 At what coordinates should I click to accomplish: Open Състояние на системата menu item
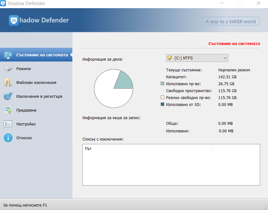pos(36,55)
